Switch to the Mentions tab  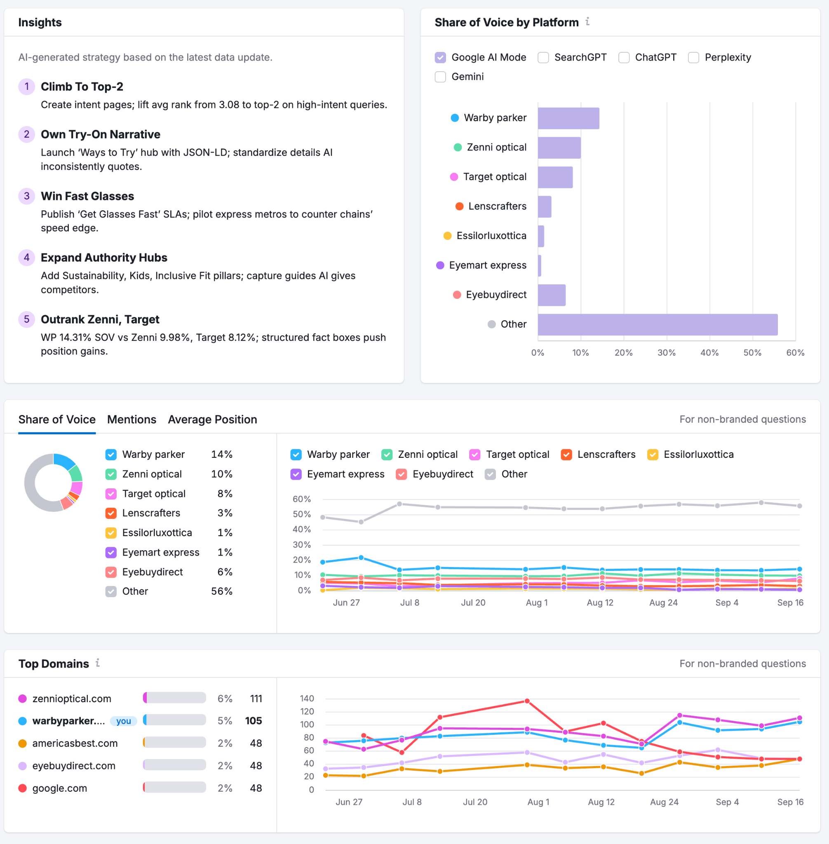[x=132, y=419]
